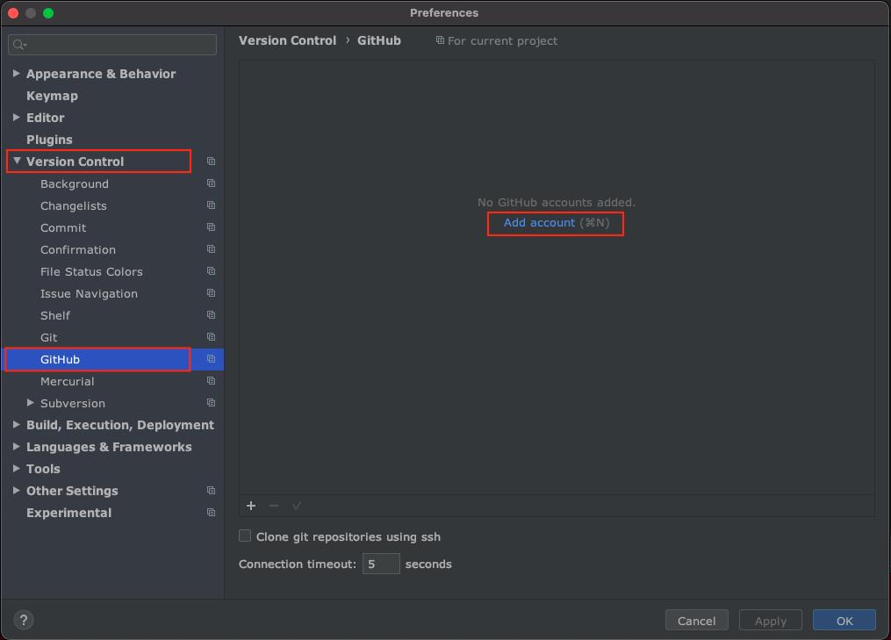The height and width of the screenshot is (640, 891).
Task: Click the icon next to For current project
Action: point(440,40)
